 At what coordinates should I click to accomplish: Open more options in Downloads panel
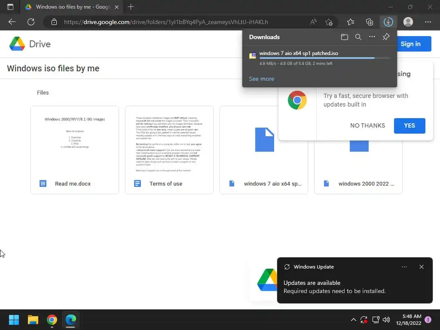(x=372, y=37)
